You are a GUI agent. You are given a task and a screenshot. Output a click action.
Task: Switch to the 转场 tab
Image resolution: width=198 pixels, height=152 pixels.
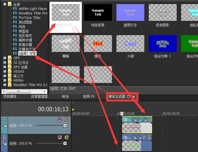click(x=65, y=96)
